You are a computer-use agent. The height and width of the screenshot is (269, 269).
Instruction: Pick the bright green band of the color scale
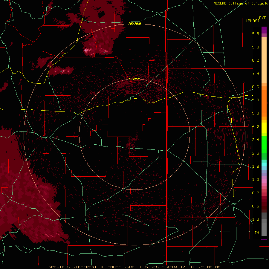[x=264, y=144]
